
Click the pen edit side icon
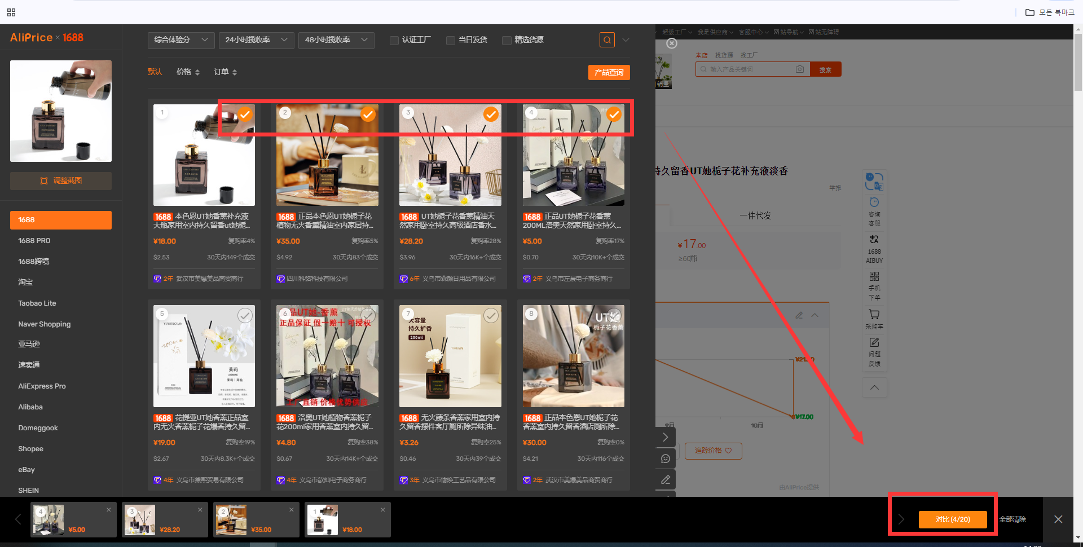click(x=666, y=479)
